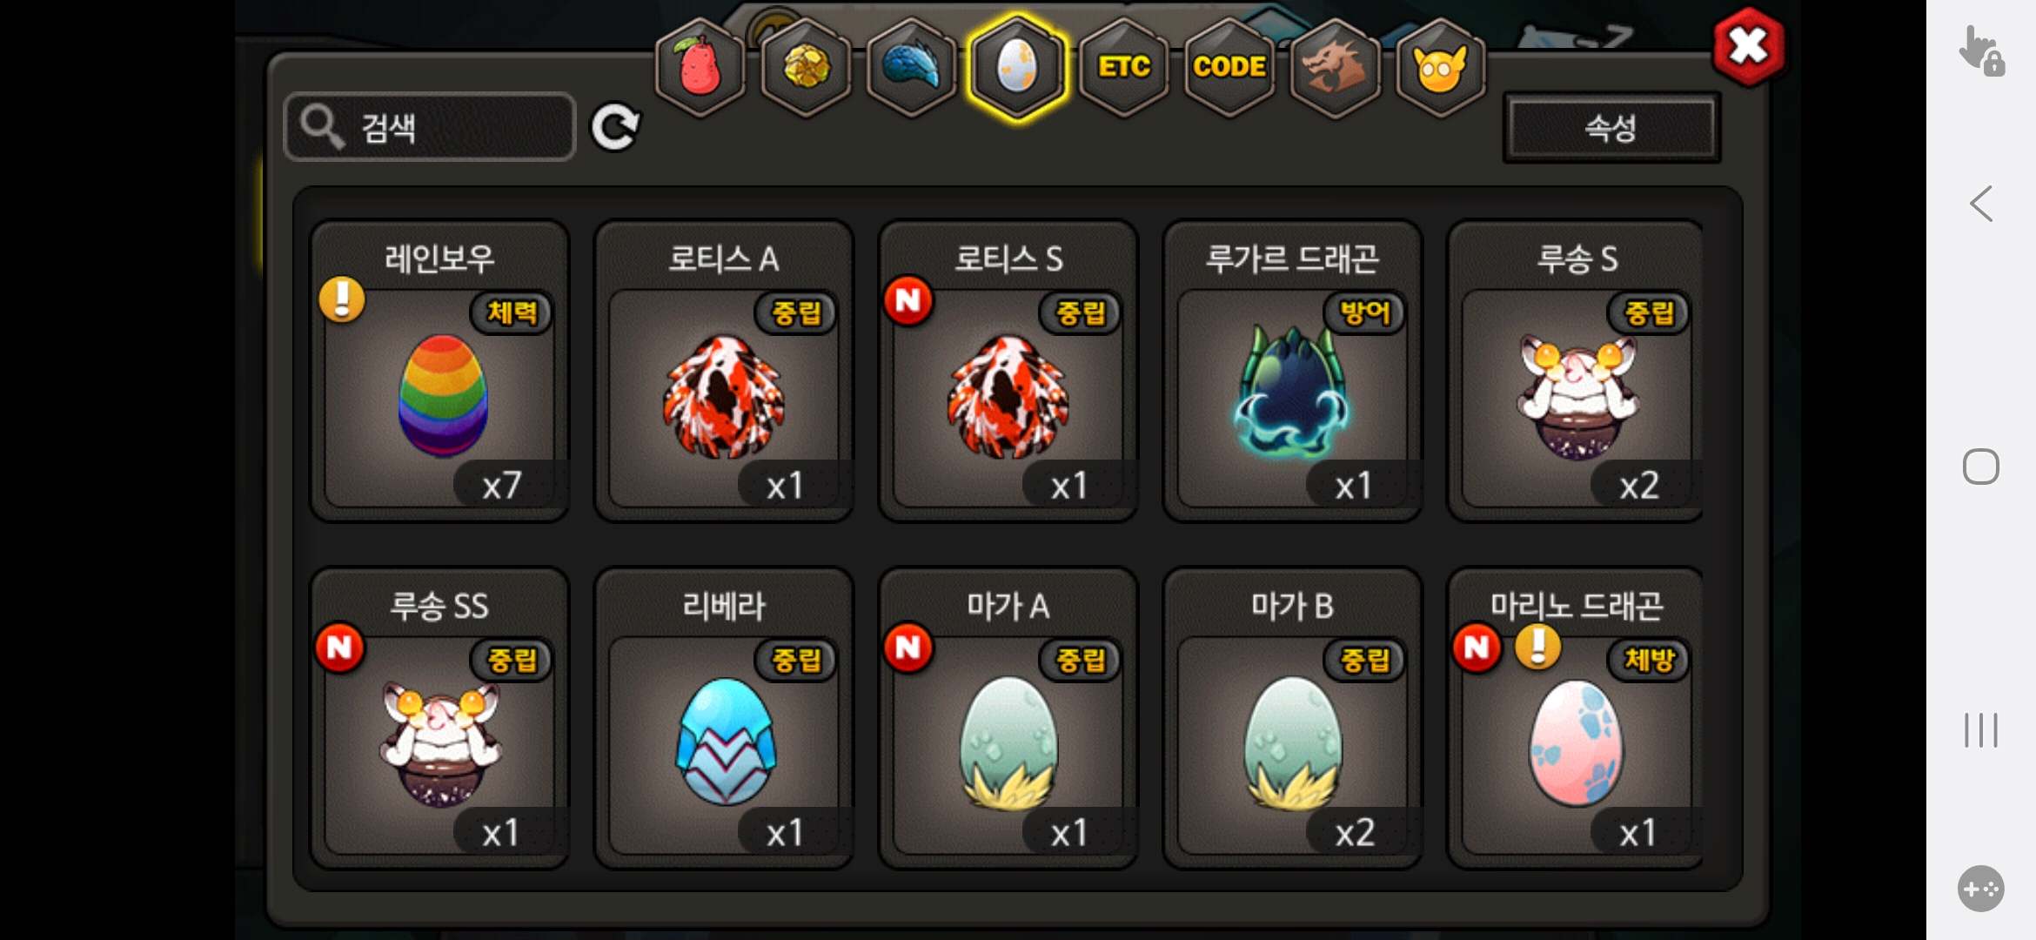Screen dimensions: 2036x940
Task: Select the egg category tab
Action: 1017,68
